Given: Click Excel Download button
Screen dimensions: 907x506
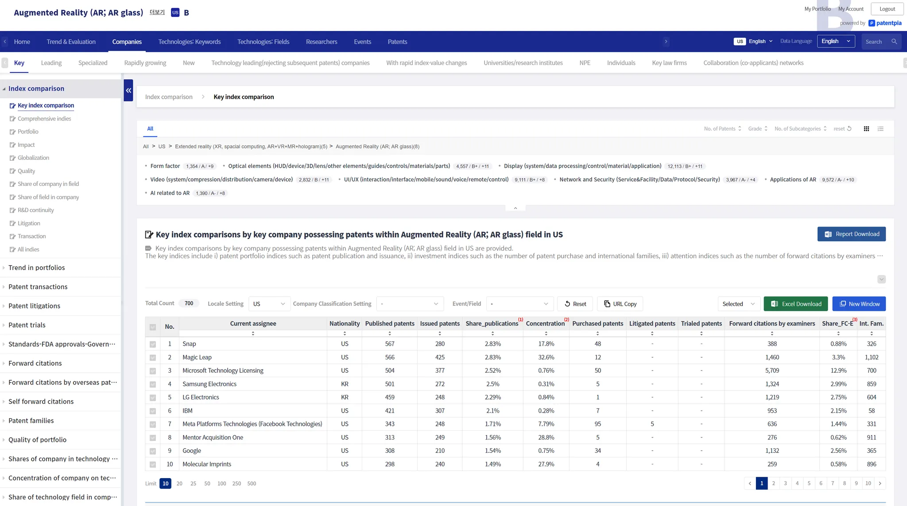Looking at the screenshot, I should pos(795,304).
